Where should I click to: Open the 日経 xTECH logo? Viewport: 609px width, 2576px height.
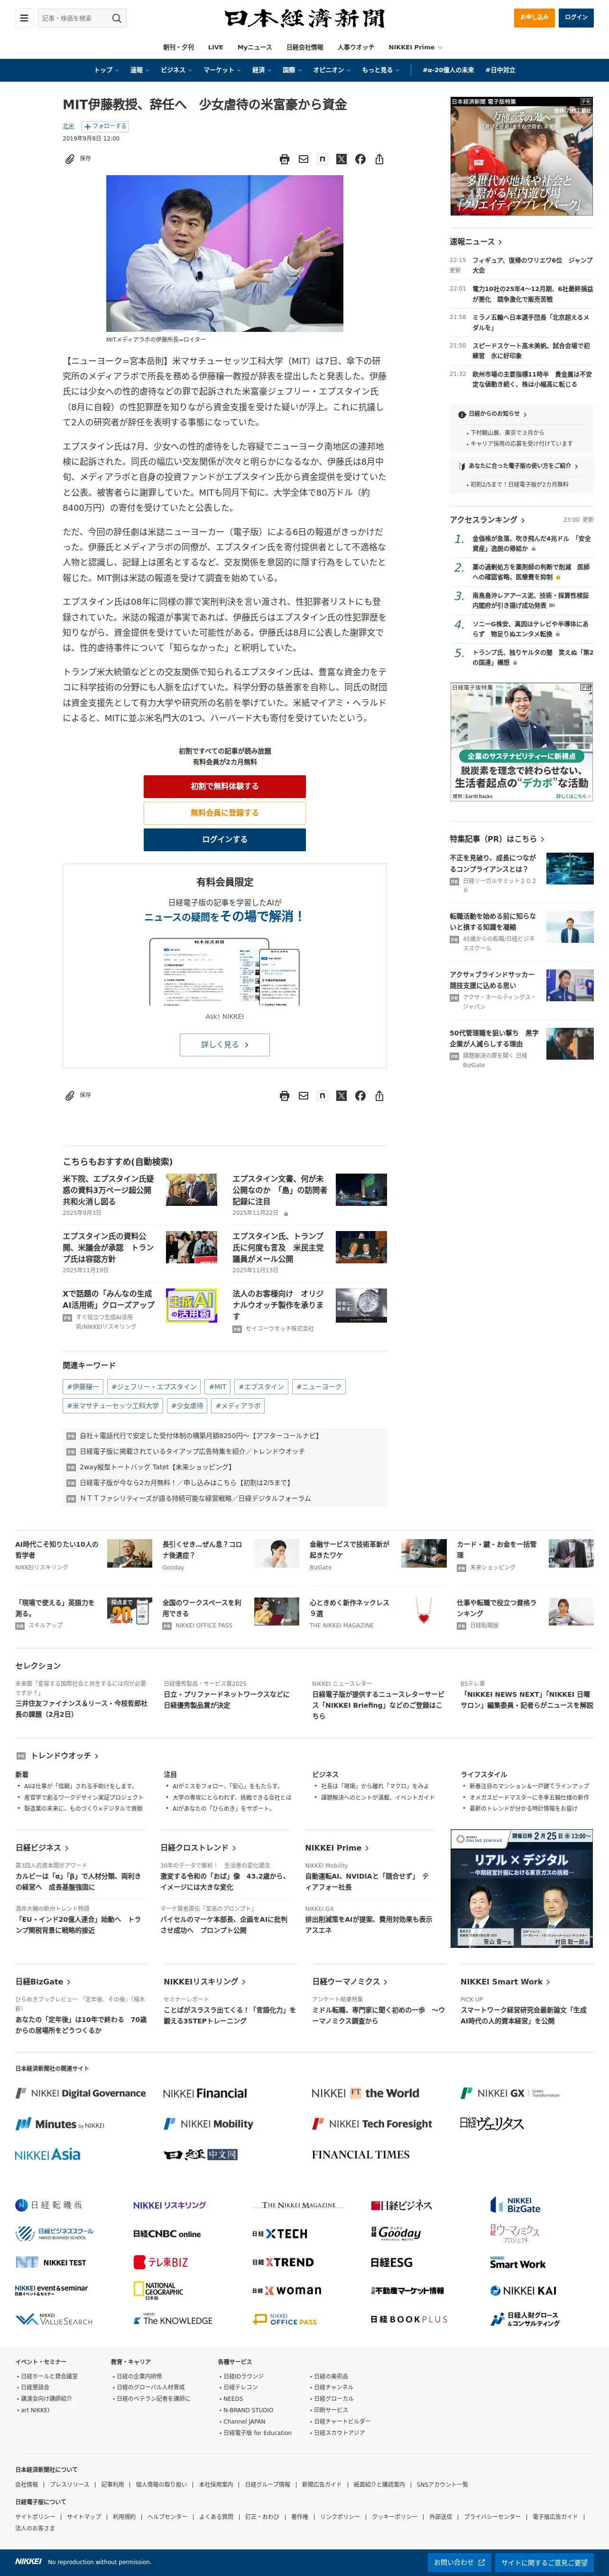[279, 2234]
